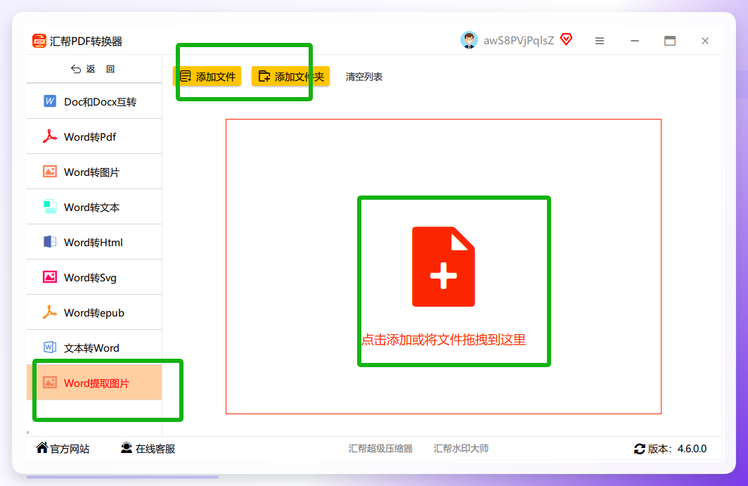Click the red VIP diamond icon
Viewport: 748px width, 486px height.
(566, 39)
